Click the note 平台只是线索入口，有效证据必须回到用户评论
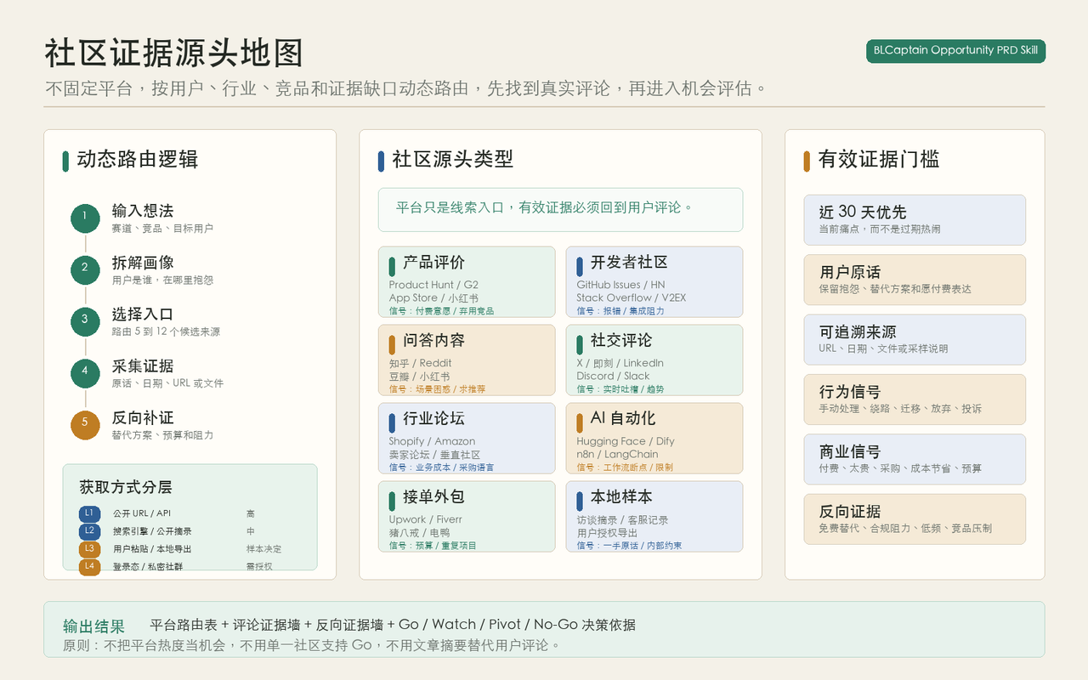 coord(560,210)
